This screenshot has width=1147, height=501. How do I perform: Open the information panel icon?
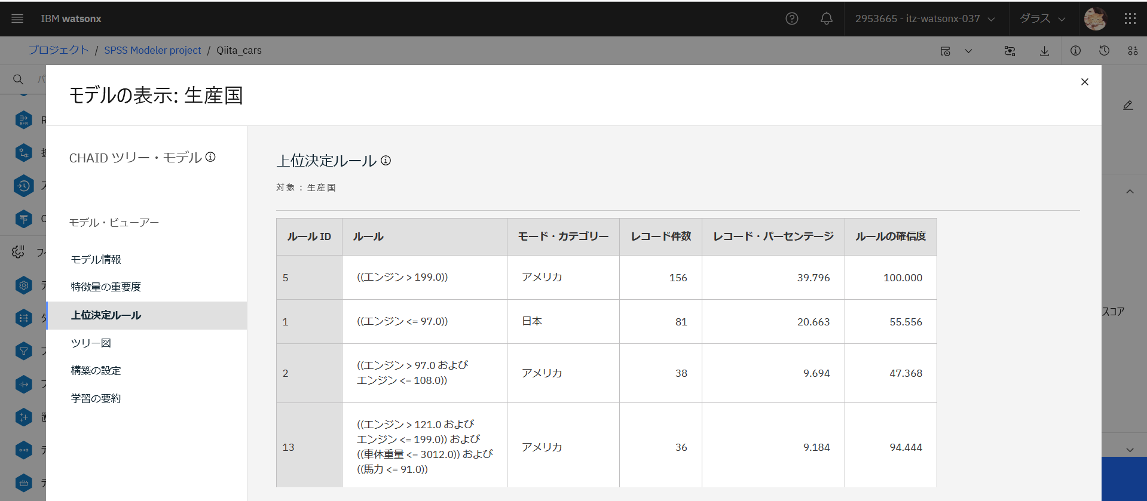click(x=1075, y=51)
